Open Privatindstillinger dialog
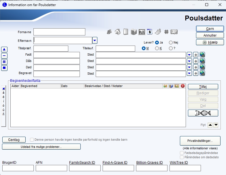 click(x=200, y=141)
